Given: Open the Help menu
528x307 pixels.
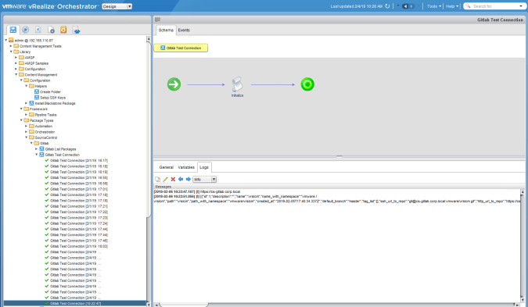Looking at the screenshot, I should 452,6.
